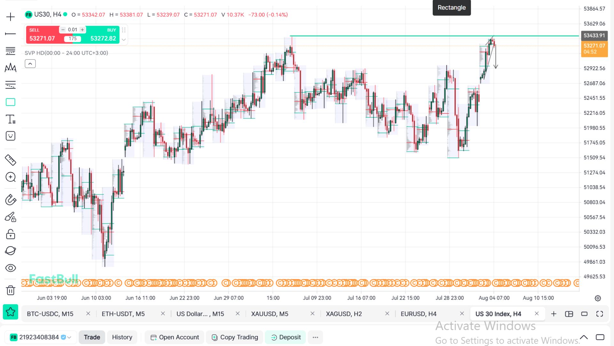The width and height of the screenshot is (614, 346).
Task: Increase lot size with plus stepper
Action: tap(83, 30)
